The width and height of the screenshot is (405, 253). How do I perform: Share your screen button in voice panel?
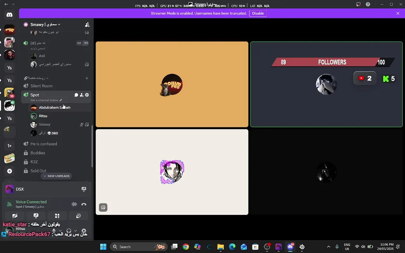point(36,215)
